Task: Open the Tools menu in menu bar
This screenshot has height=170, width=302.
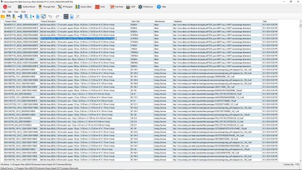Action: coord(23,12)
